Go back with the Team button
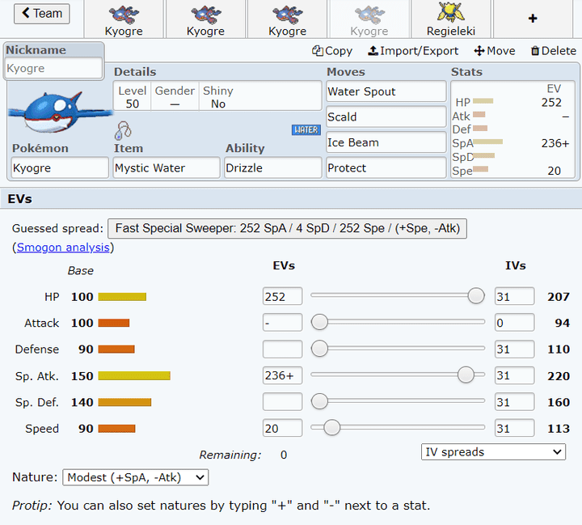The image size is (582, 525). 41,14
